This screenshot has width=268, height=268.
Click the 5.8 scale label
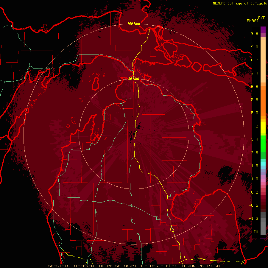tap(255, 100)
